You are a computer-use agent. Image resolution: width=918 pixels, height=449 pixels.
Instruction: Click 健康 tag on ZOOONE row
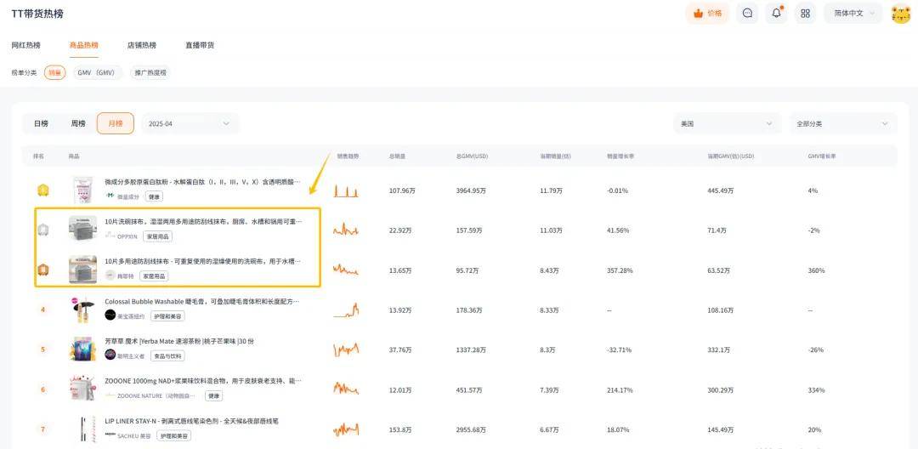(213, 395)
